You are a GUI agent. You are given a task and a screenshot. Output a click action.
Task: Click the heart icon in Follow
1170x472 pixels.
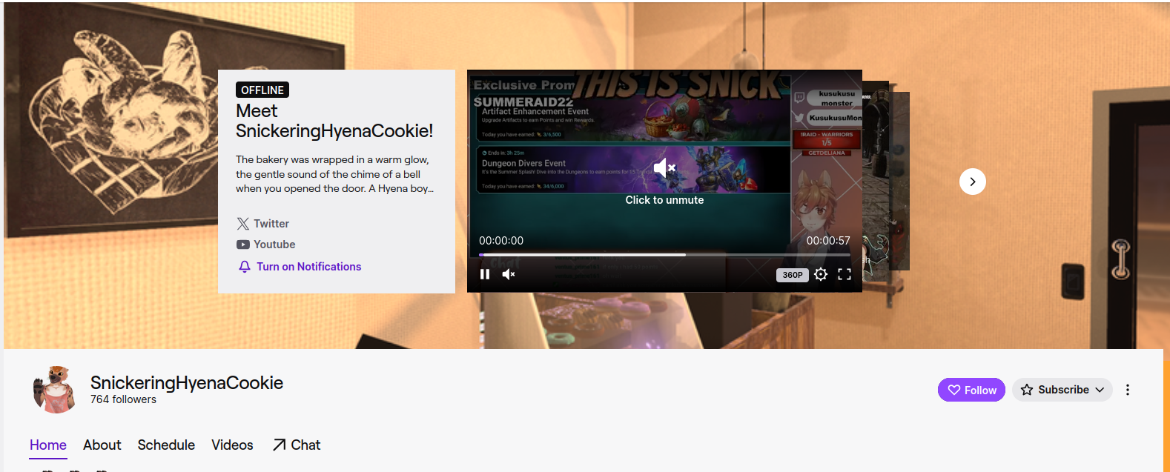(954, 390)
